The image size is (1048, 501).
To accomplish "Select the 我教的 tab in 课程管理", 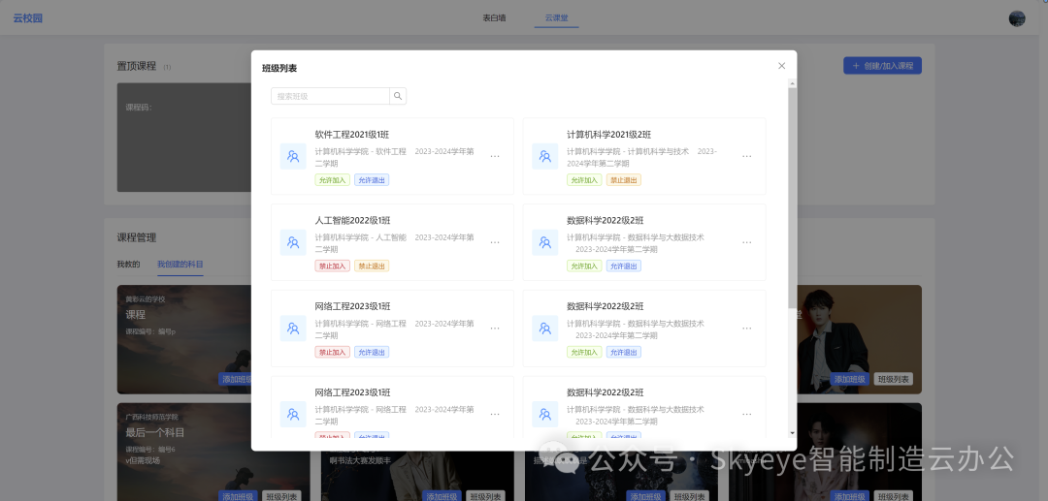I will pyautogui.click(x=128, y=265).
